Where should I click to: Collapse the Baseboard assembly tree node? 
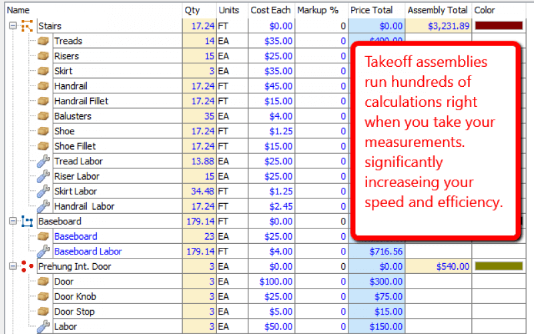click(x=13, y=221)
